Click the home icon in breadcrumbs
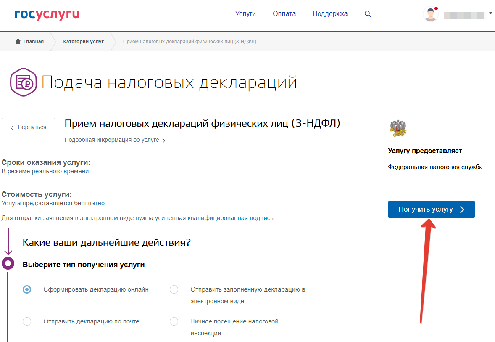Image resolution: width=495 pixels, height=342 pixels. coord(18,41)
